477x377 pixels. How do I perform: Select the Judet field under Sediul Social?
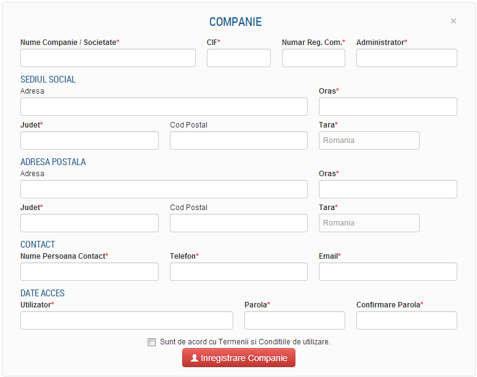(x=89, y=140)
